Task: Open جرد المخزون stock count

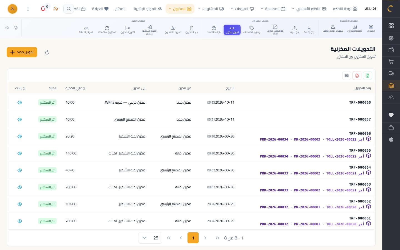Action: 192,29
